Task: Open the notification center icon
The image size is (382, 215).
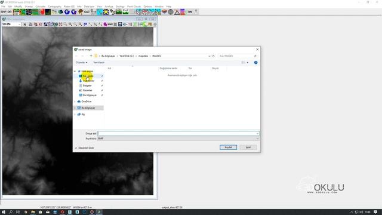Action: click(x=375, y=212)
